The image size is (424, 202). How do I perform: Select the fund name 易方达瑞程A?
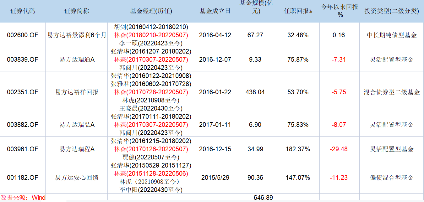pos(77,149)
